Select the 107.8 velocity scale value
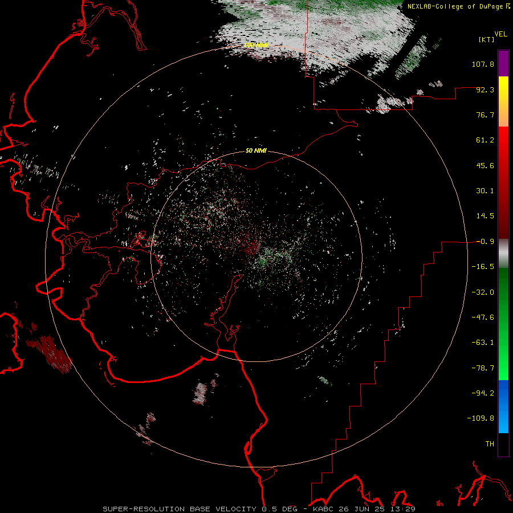 tap(483, 64)
